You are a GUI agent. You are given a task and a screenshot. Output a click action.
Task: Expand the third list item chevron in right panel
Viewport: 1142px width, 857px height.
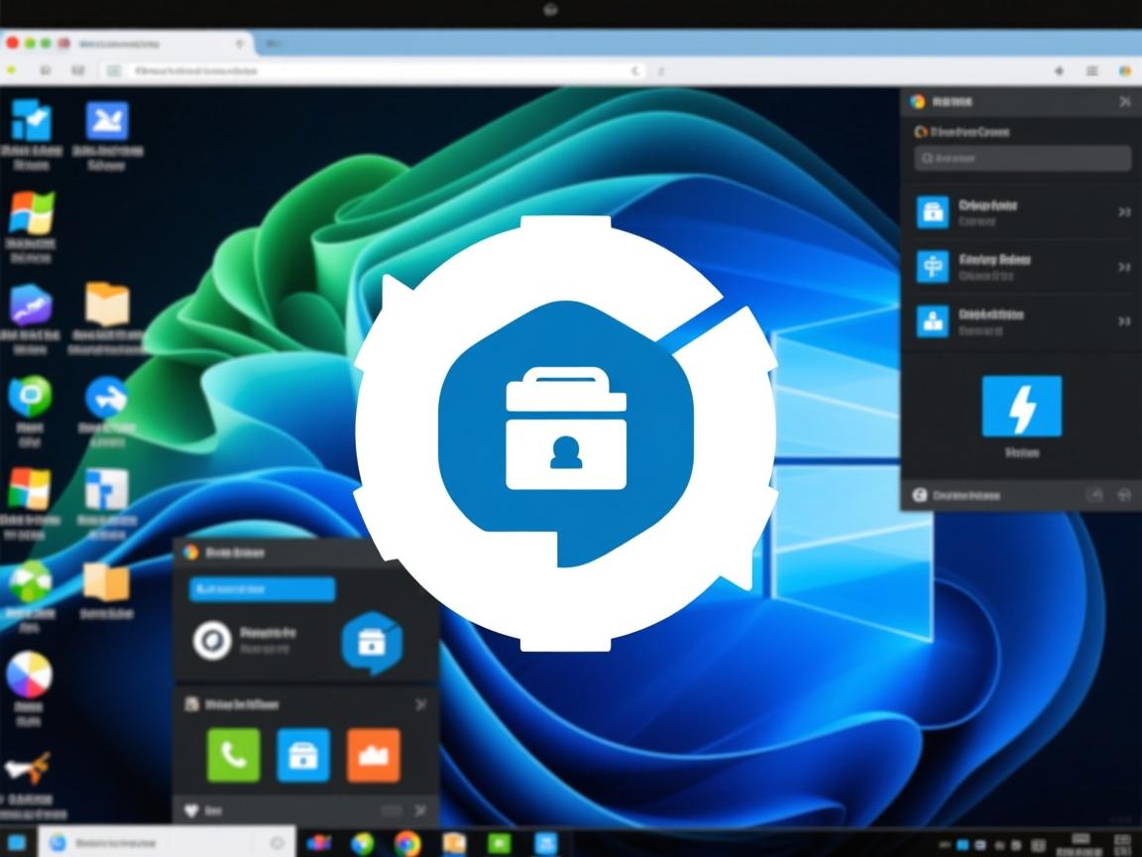point(1124,320)
